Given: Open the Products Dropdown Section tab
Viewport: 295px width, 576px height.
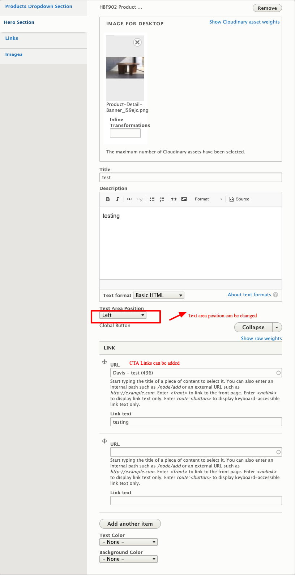Looking at the screenshot, I should pyautogui.click(x=39, y=7).
